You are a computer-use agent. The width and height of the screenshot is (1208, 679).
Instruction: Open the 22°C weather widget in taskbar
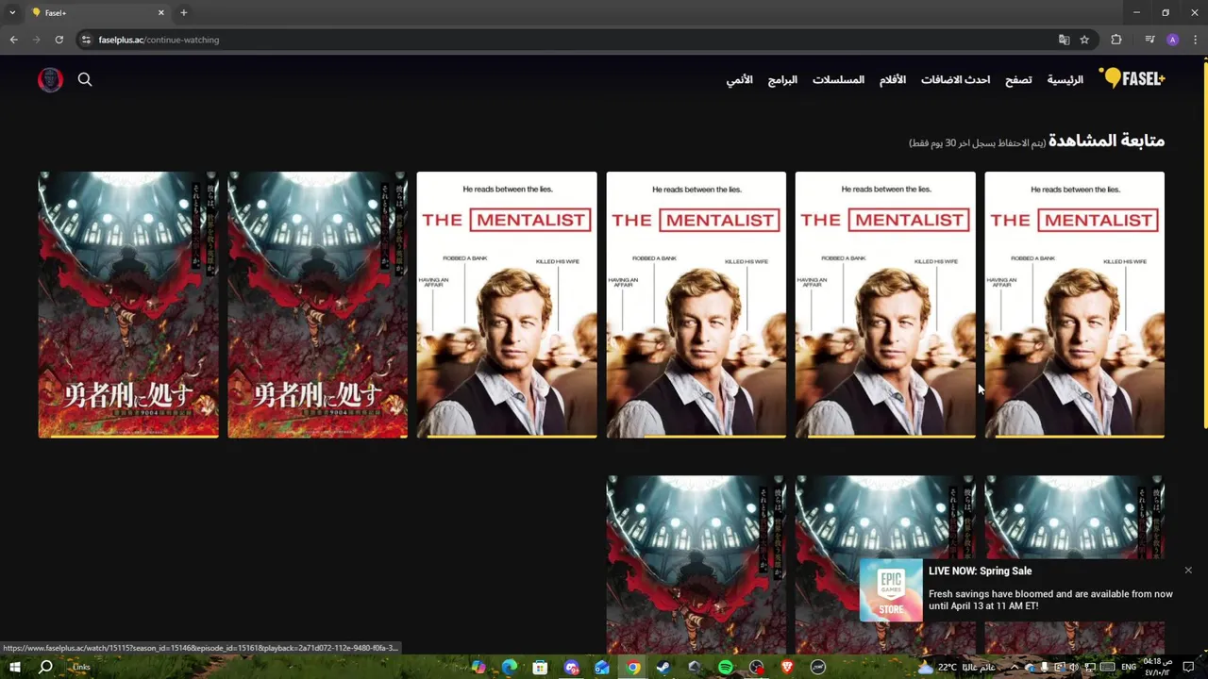pyautogui.click(x=956, y=668)
